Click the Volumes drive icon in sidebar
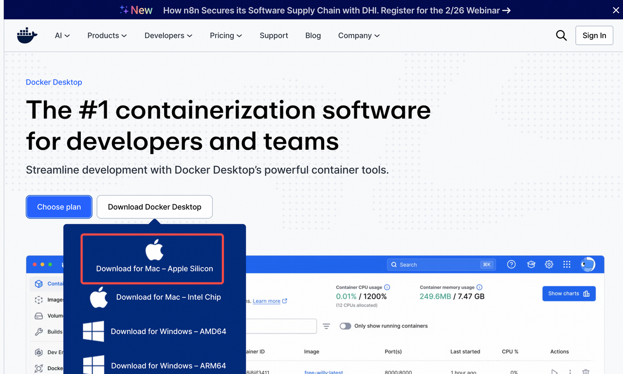This screenshot has width=623, height=374. (38, 316)
